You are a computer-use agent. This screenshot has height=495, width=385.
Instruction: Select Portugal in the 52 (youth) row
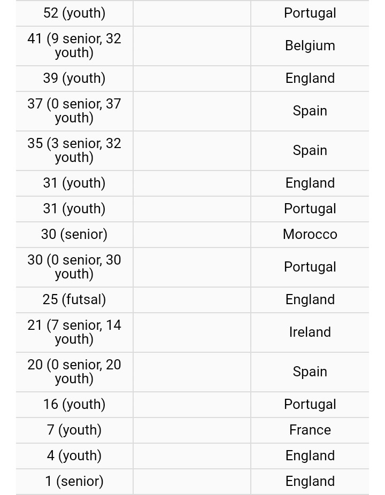tap(310, 13)
